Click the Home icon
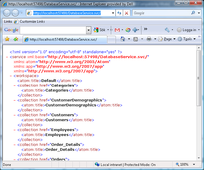 pos(123,39)
